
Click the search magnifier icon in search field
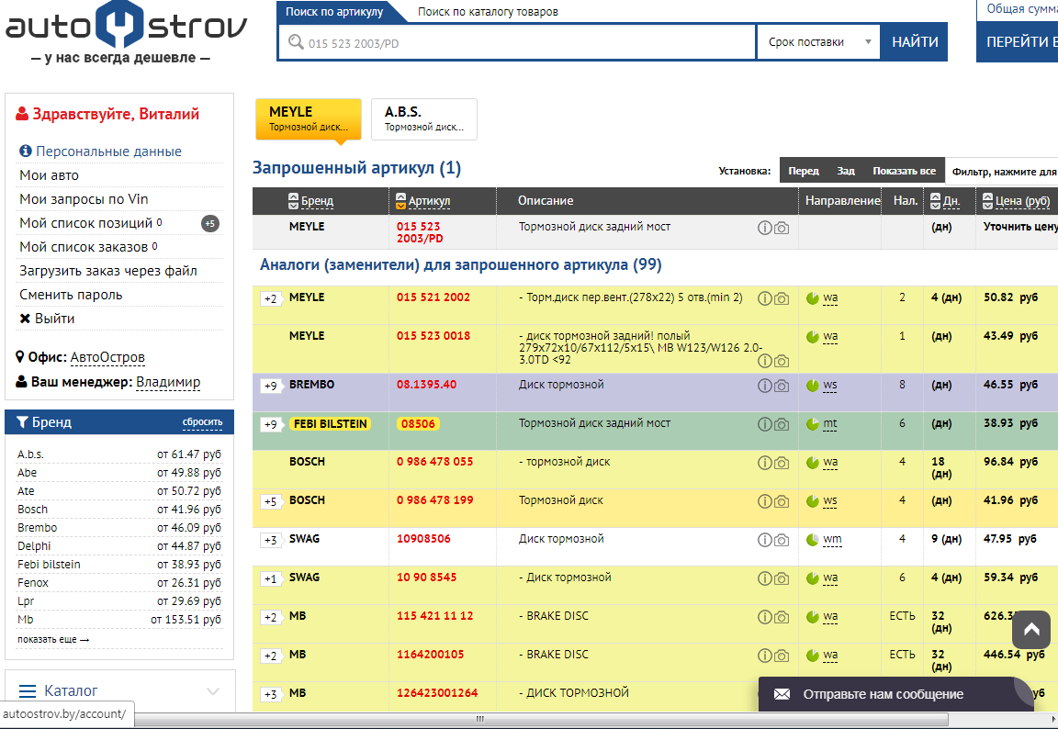coord(296,42)
